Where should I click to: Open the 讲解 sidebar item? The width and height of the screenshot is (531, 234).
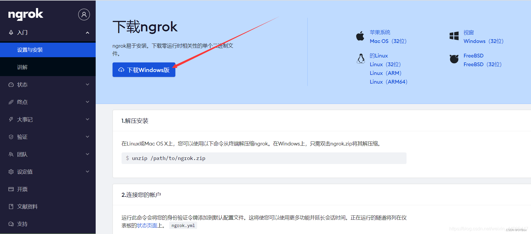point(48,67)
